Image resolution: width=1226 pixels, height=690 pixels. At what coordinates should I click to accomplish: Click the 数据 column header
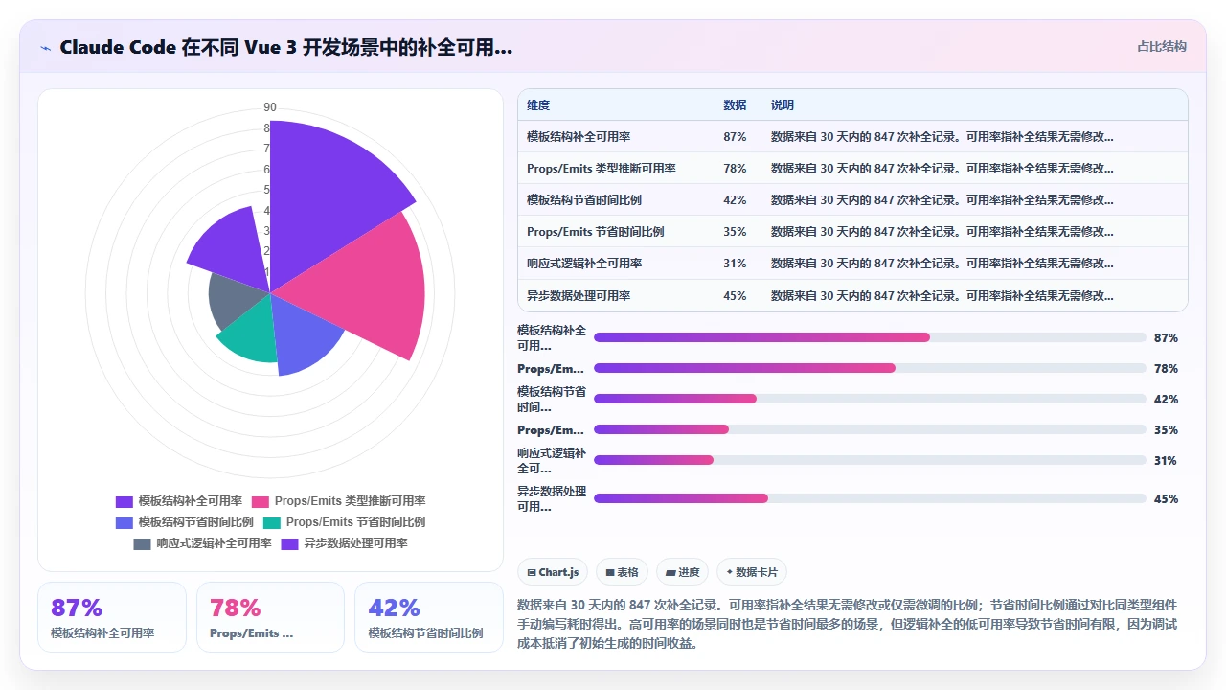735,105
